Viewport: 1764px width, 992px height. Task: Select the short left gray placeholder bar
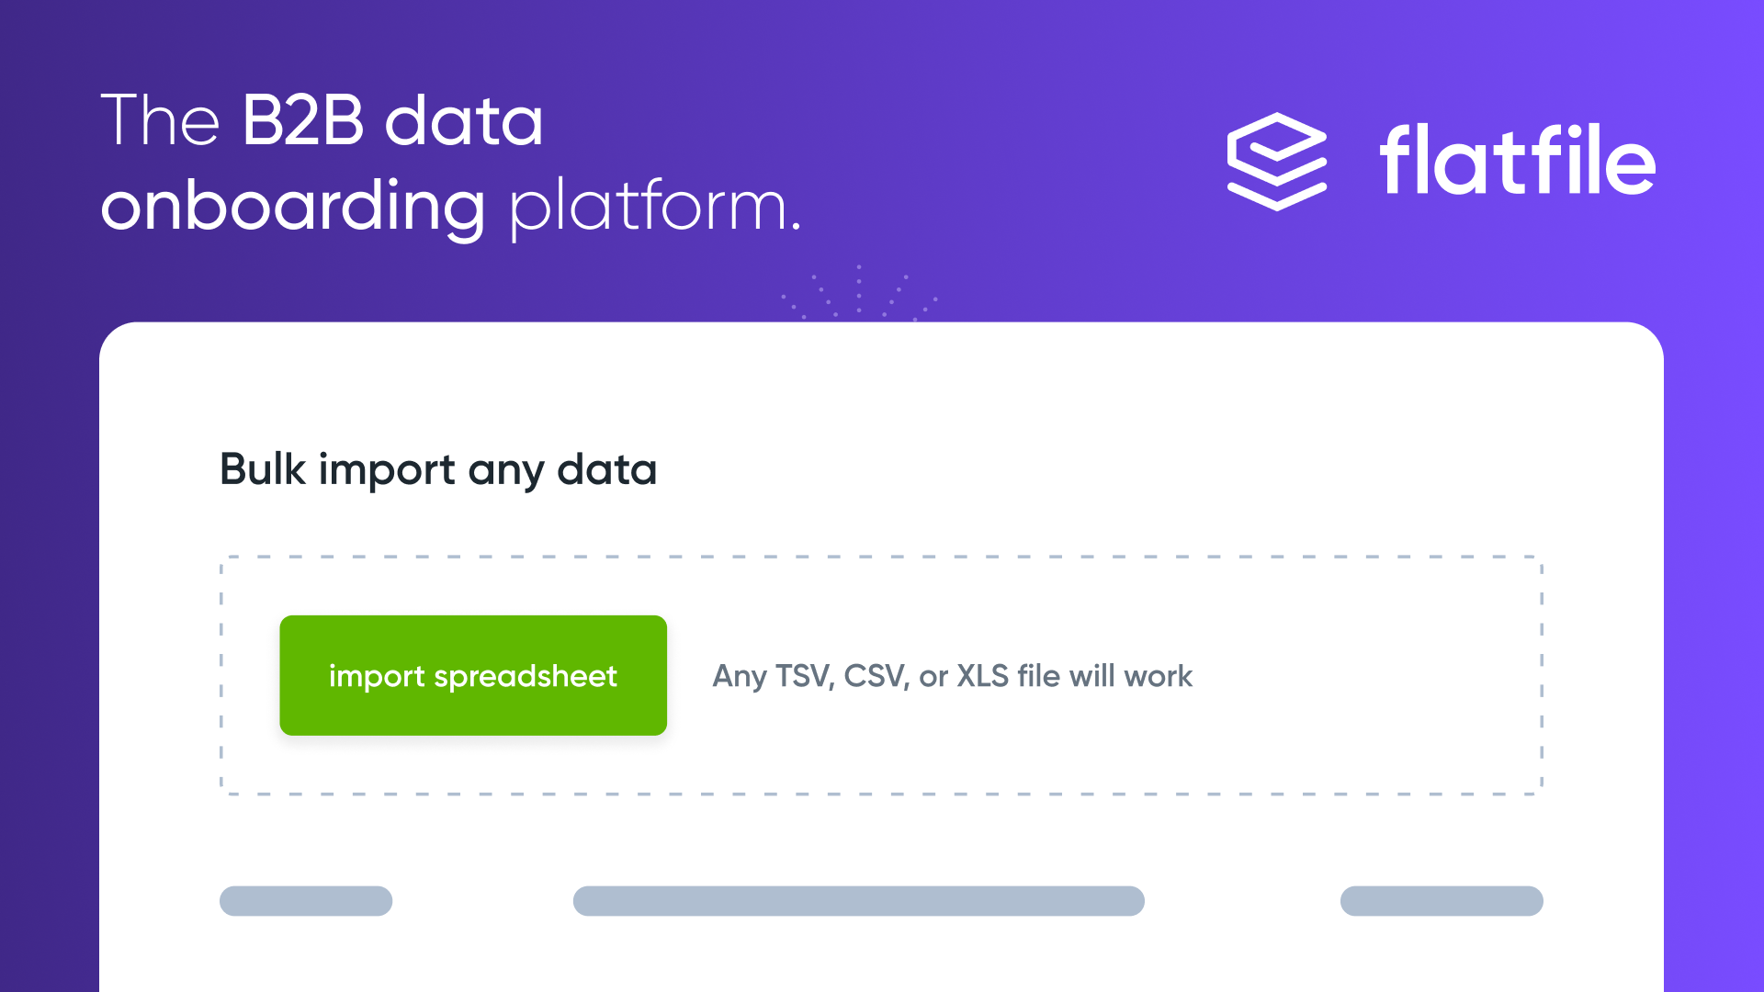[x=306, y=901]
